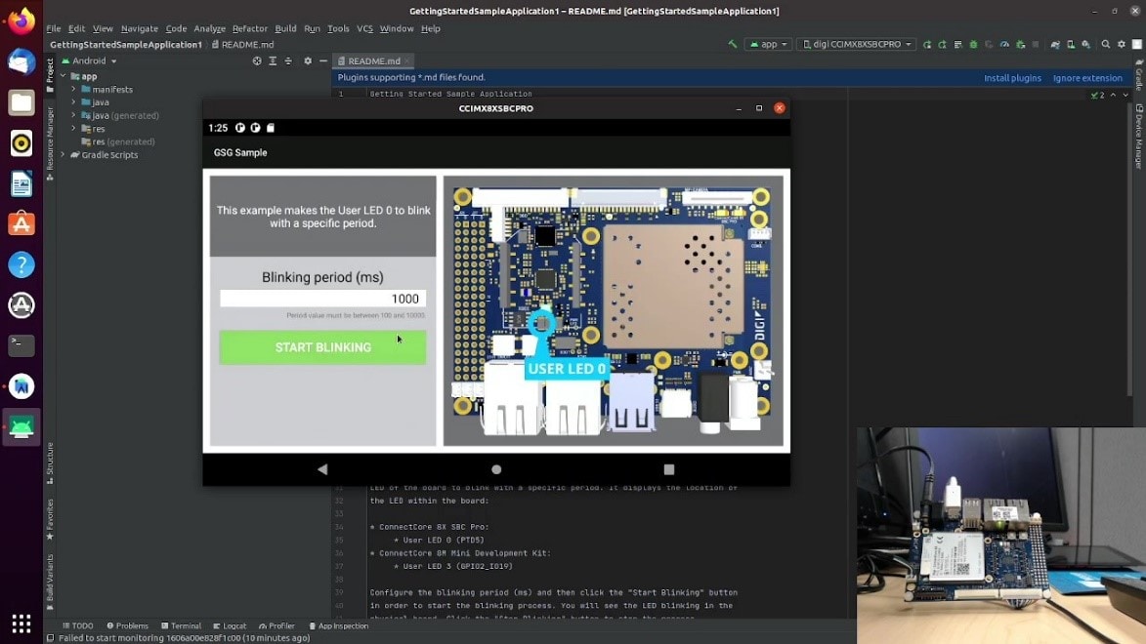Open the Debug tool
The image size is (1146, 644).
972,44
